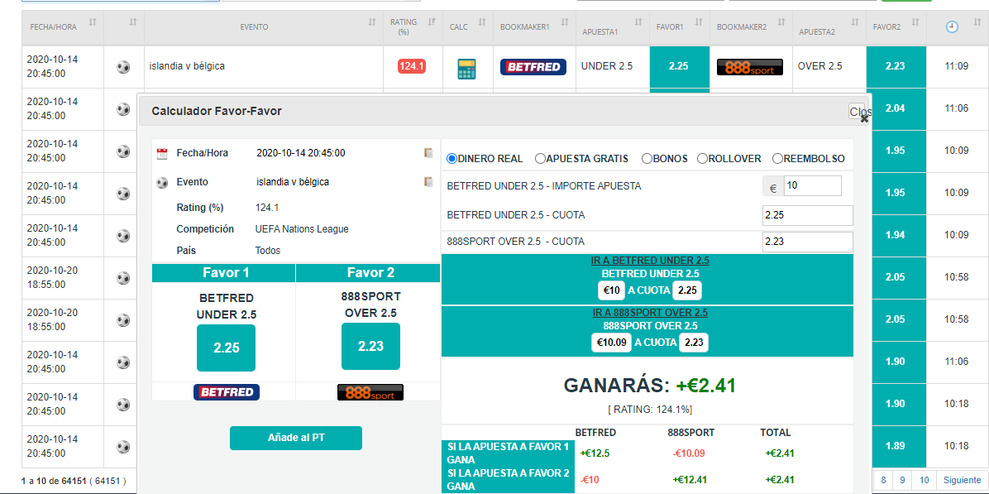Select the REEMBOLSO radio option
Image resolution: width=989 pixels, height=494 pixels.
click(777, 158)
